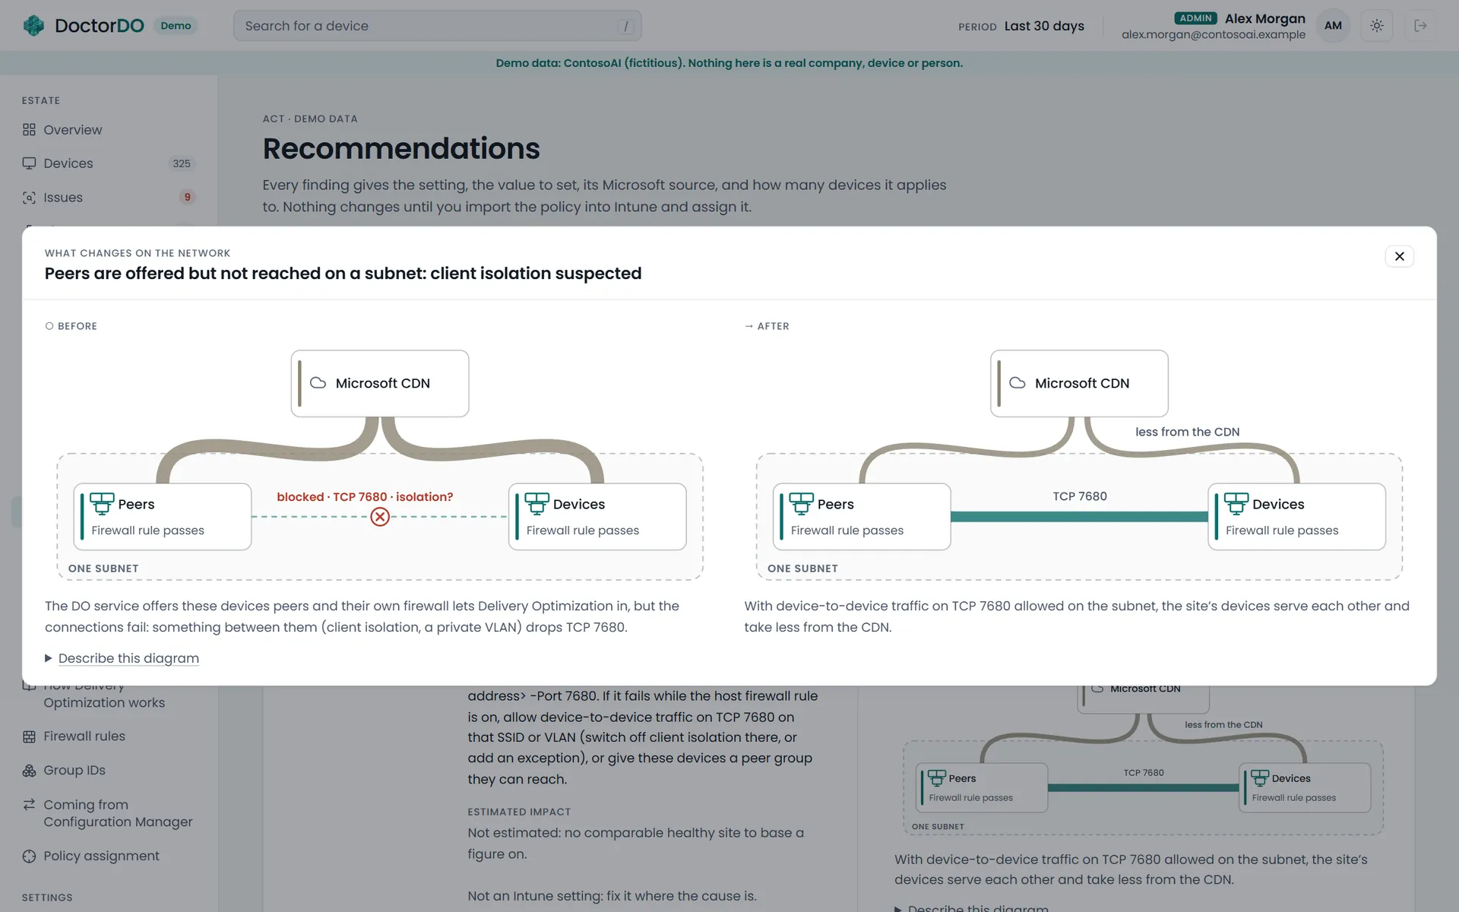
Task: Open the Last 30 days period selector
Action: coord(1044,26)
